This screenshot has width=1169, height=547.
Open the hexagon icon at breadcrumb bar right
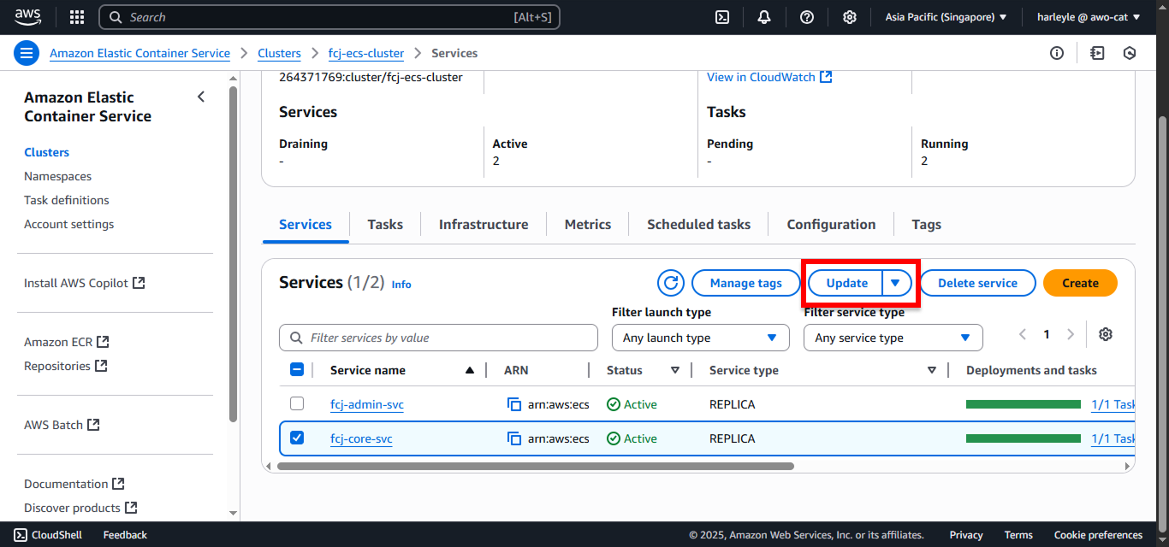1130,53
